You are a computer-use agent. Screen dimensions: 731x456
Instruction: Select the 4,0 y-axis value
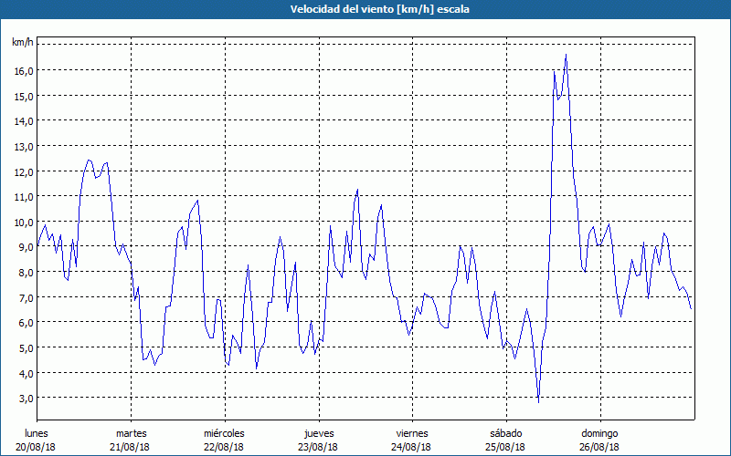(x=26, y=373)
